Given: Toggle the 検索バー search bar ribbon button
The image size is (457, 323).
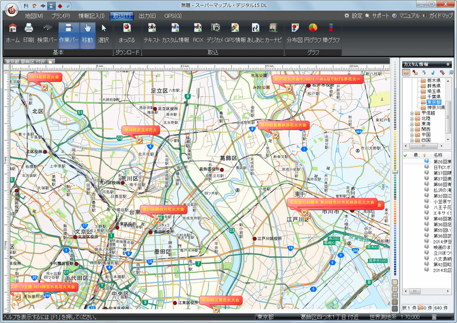Looking at the screenshot, I should pyautogui.click(x=47, y=33).
